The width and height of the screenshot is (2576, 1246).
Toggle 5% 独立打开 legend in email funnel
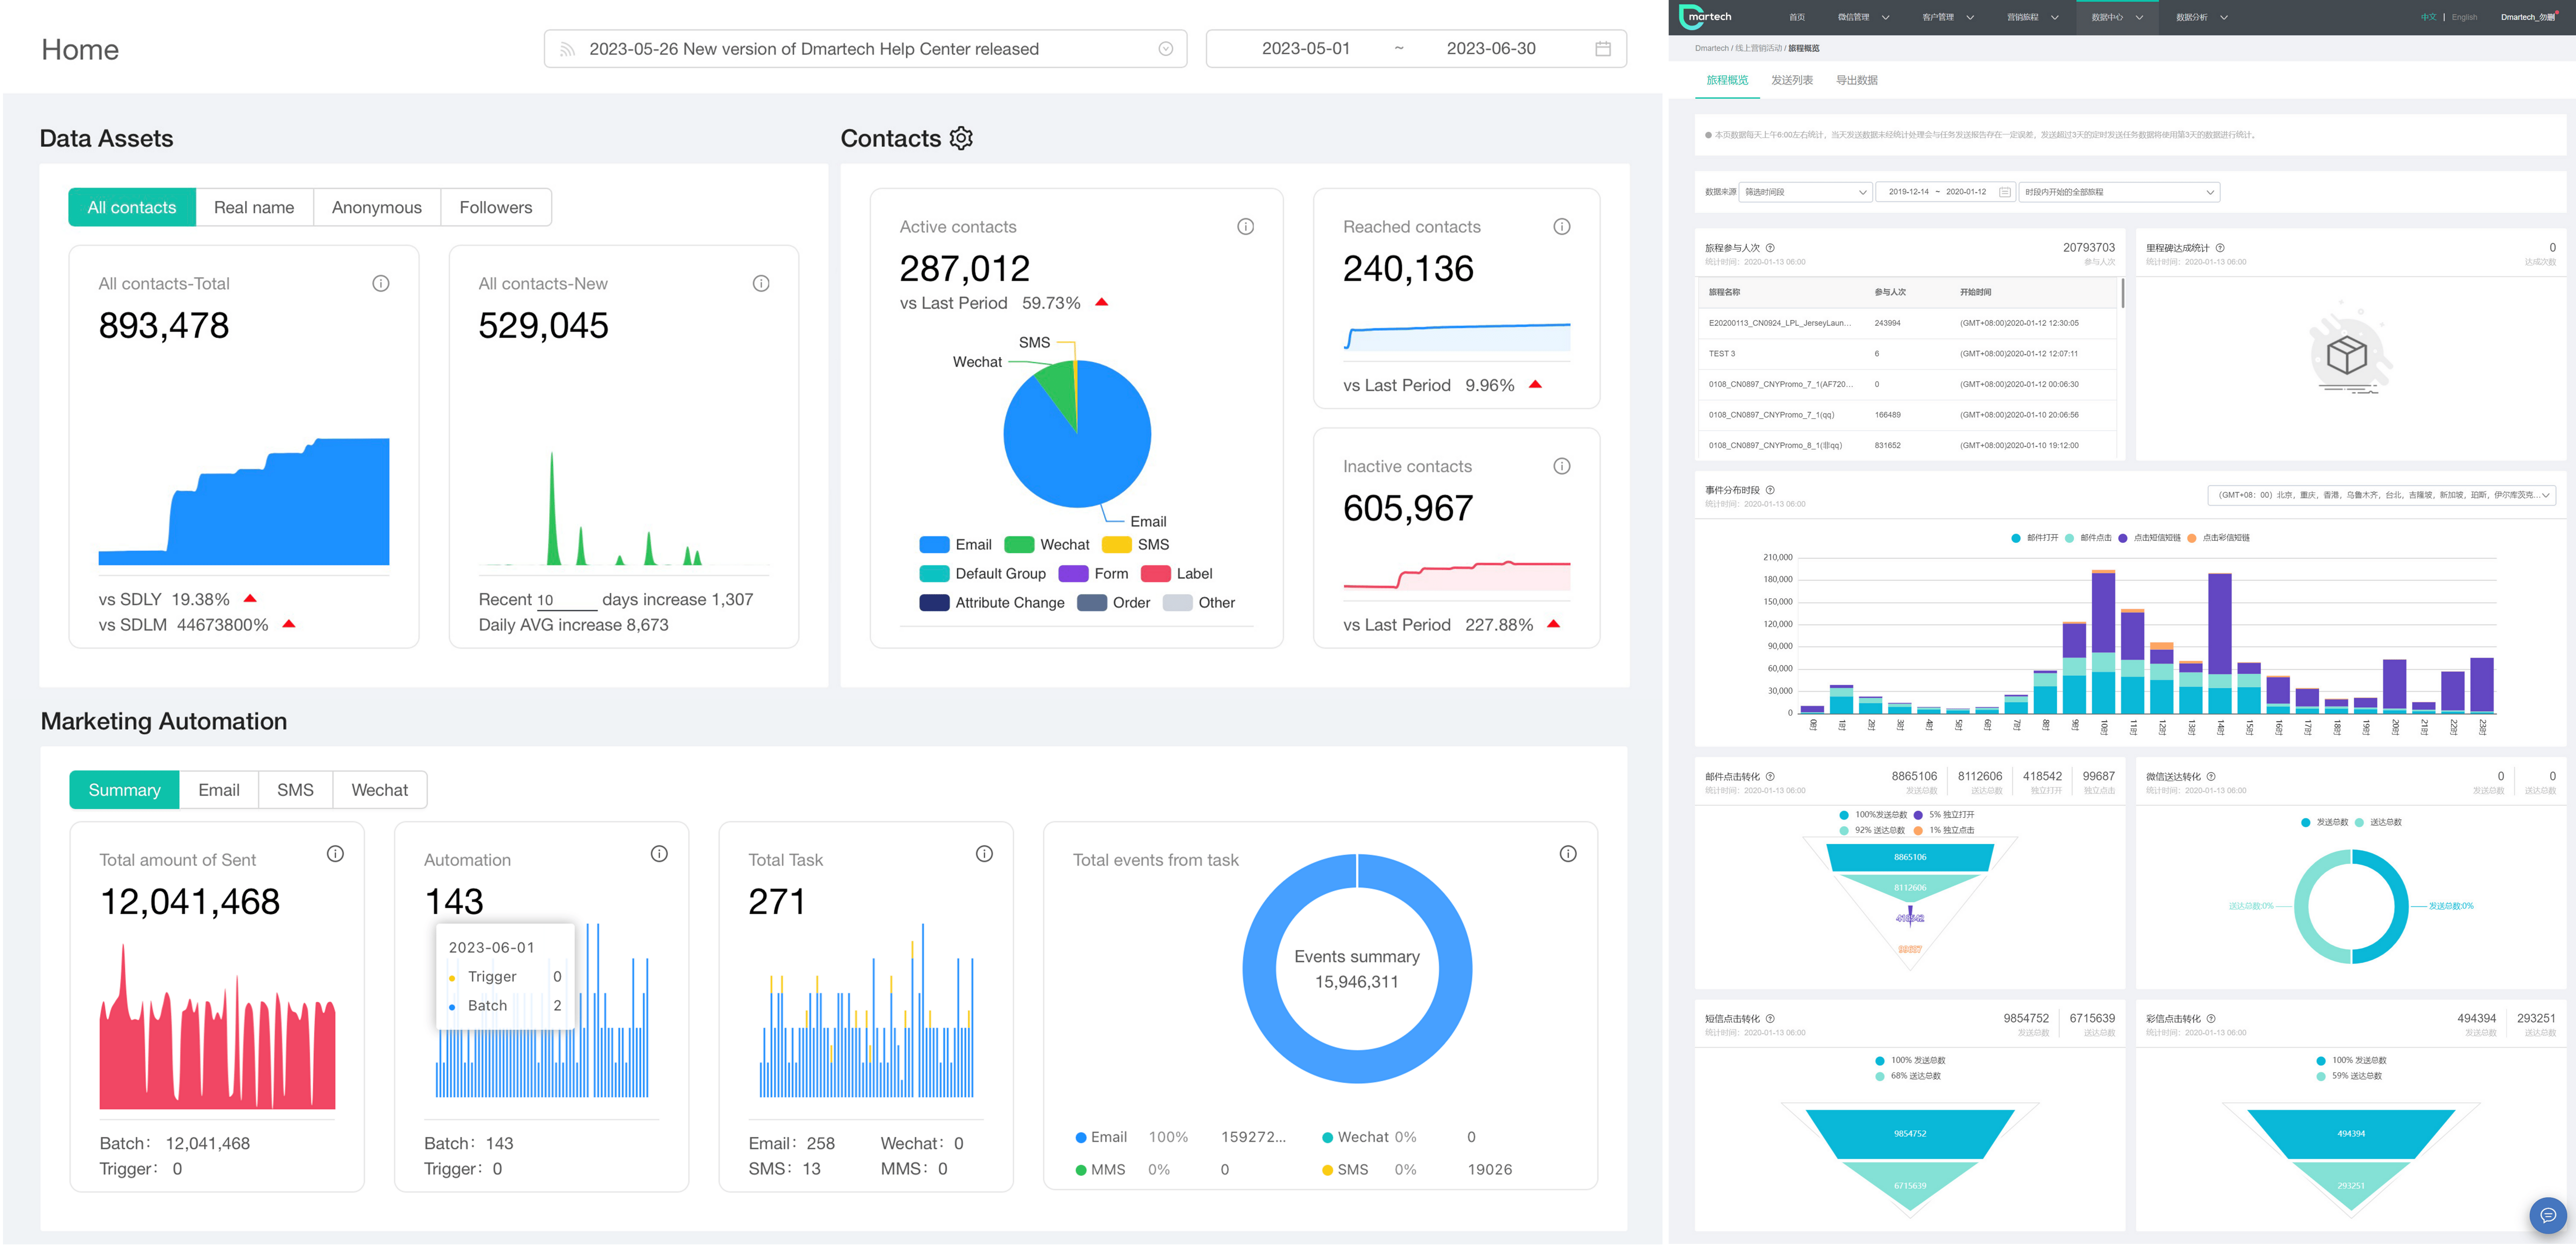click(1943, 814)
